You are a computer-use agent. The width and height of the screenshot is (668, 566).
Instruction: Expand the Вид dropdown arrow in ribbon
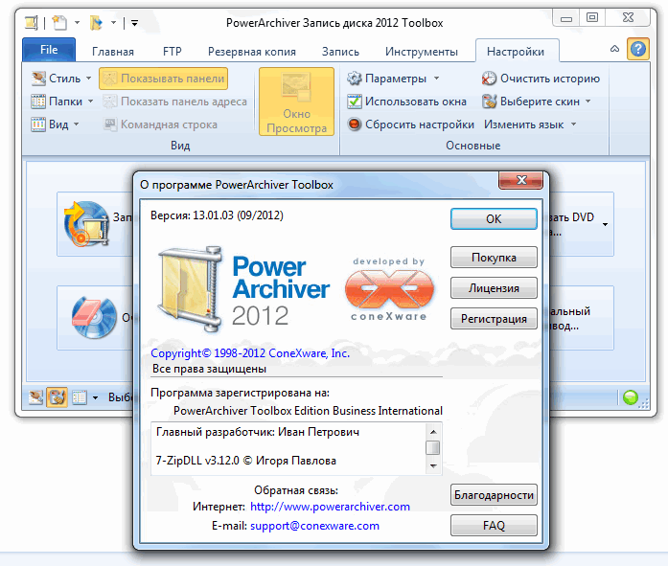77,125
